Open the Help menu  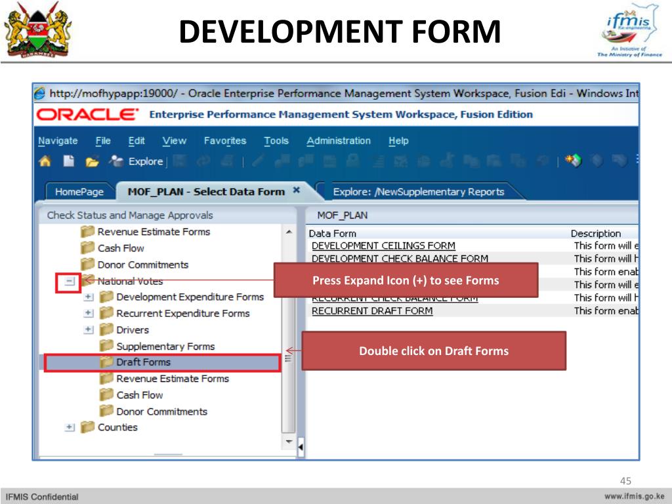398,140
